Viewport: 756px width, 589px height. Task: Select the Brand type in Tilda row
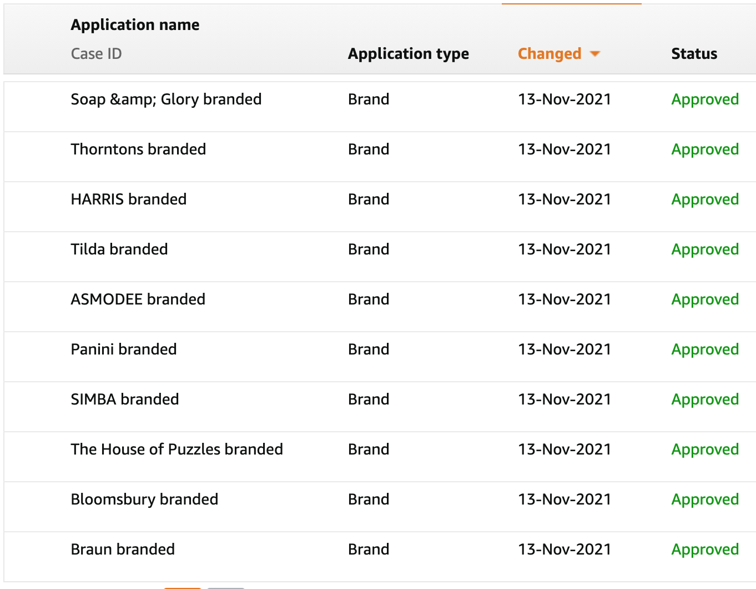point(369,249)
